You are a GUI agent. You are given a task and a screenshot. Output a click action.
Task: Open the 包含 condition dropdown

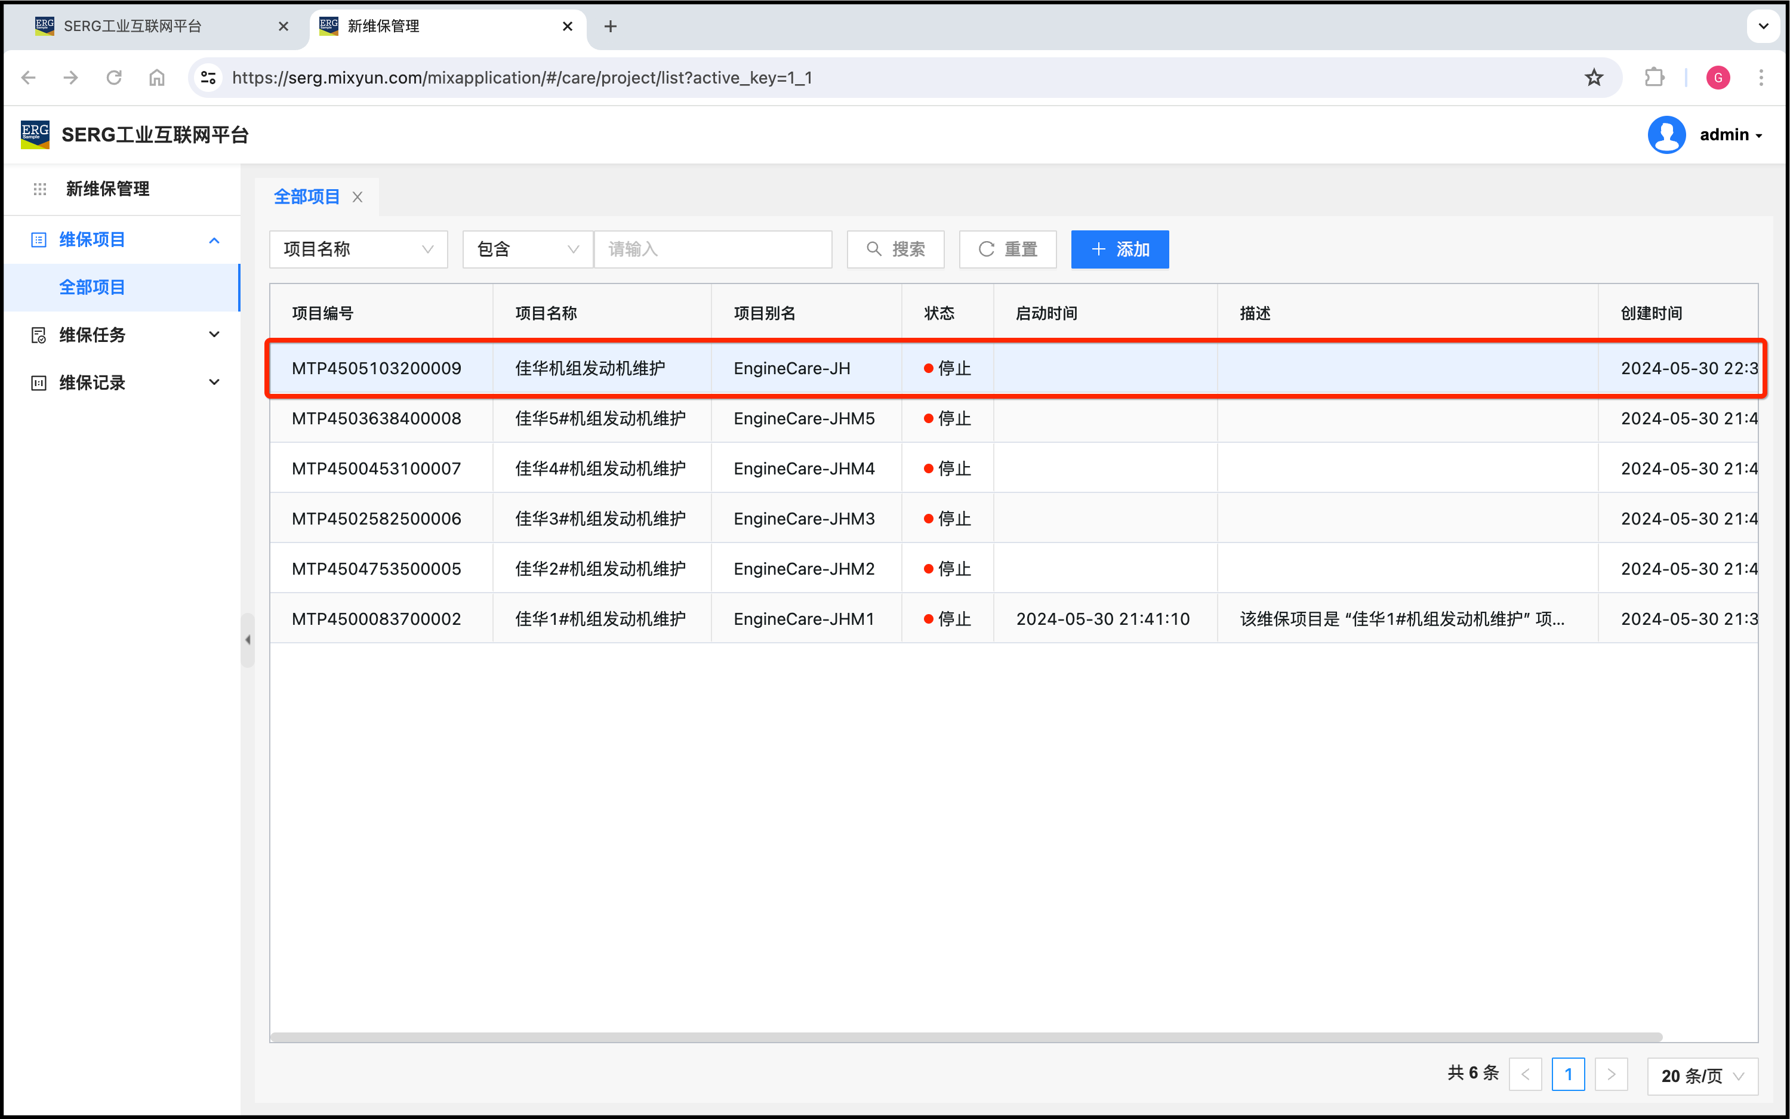click(x=527, y=249)
